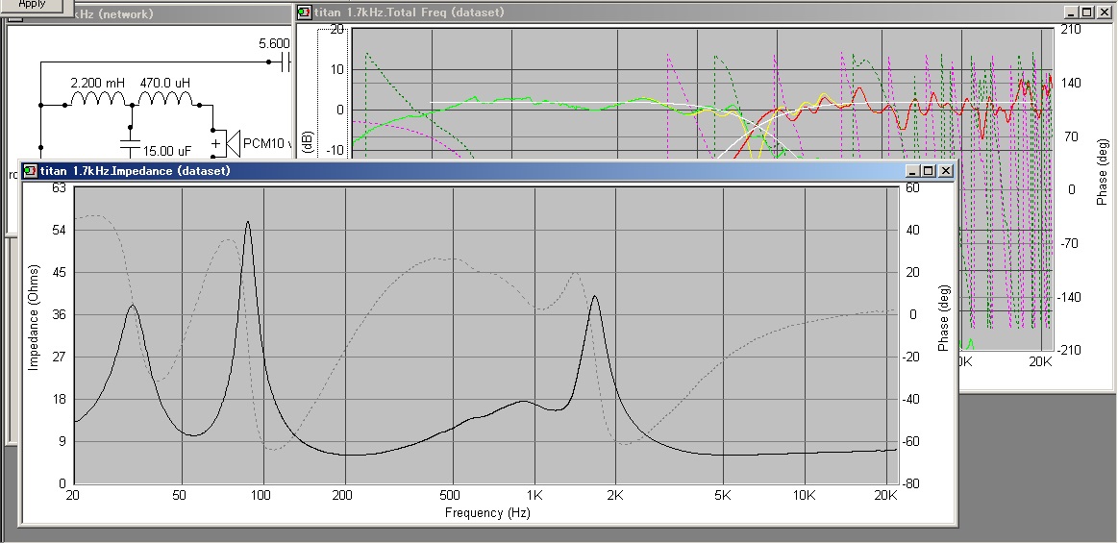1118x543 pixels.
Task: Select the 15.00 uF capacitor symbol
Action: [130, 145]
